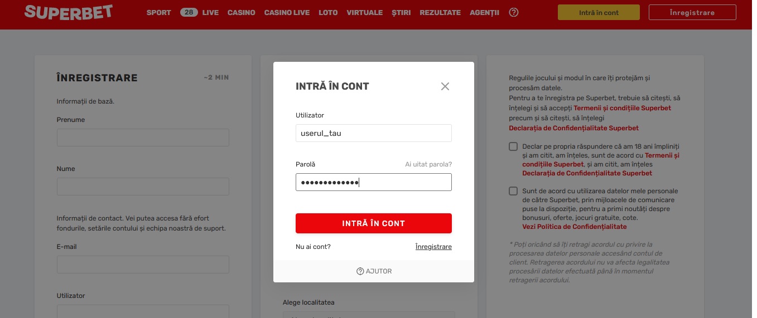
Task: Click the Parolă password field
Action: [374, 182]
